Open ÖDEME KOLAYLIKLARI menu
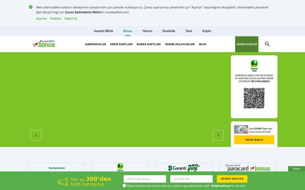The width and height of the screenshot is (305, 190). click(180, 44)
